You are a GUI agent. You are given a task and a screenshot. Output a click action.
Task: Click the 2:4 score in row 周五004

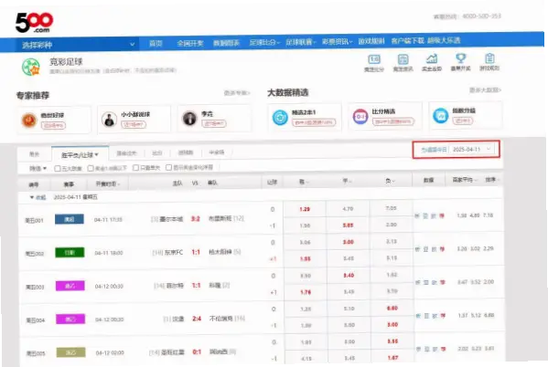coord(197,319)
